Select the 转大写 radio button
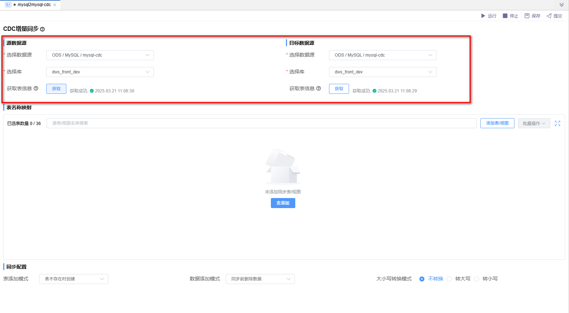569x313 pixels. 449,279
